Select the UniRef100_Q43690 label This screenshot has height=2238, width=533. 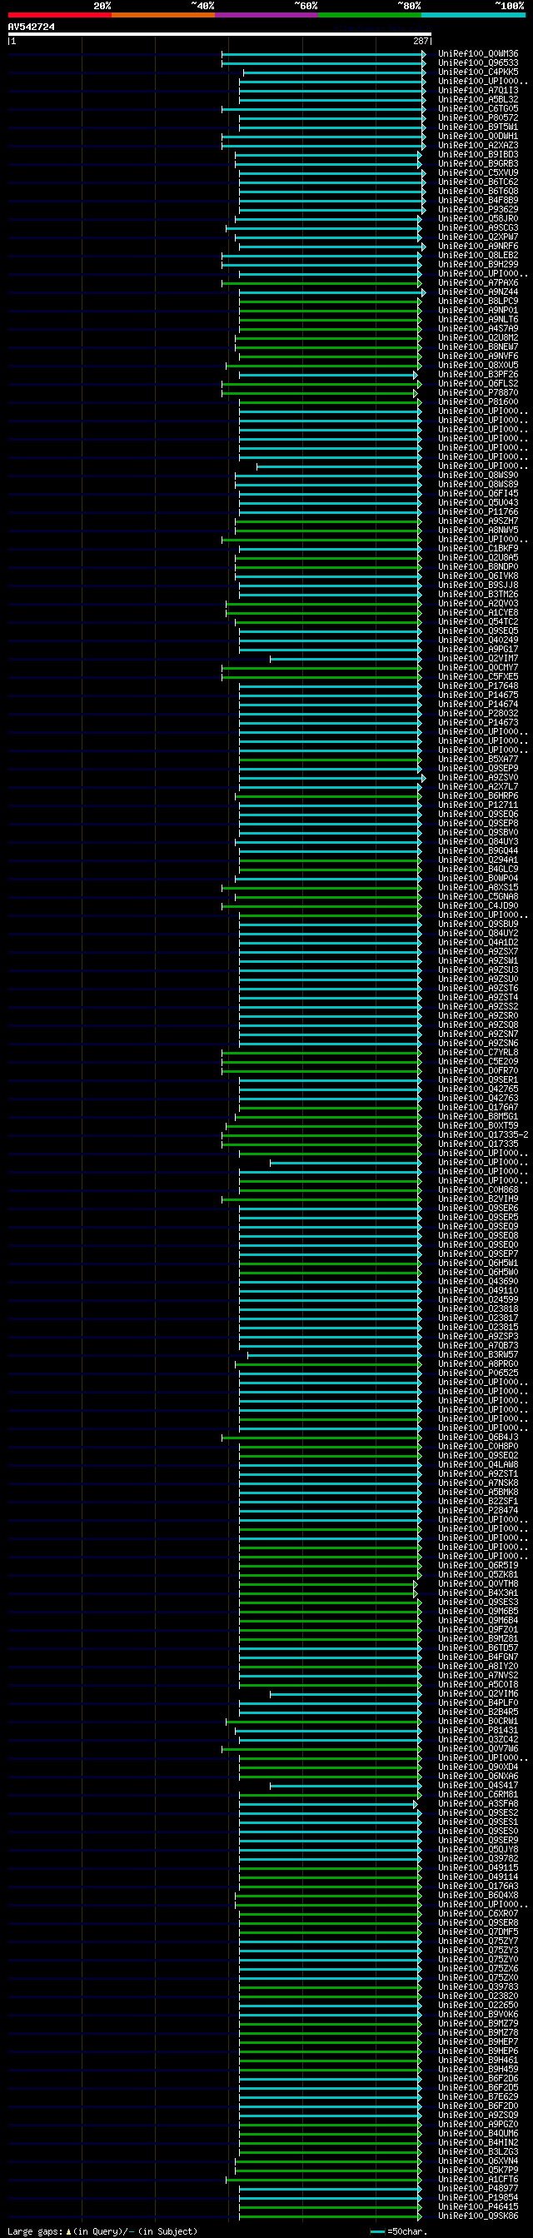pyautogui.click(x=478, y=1283)
